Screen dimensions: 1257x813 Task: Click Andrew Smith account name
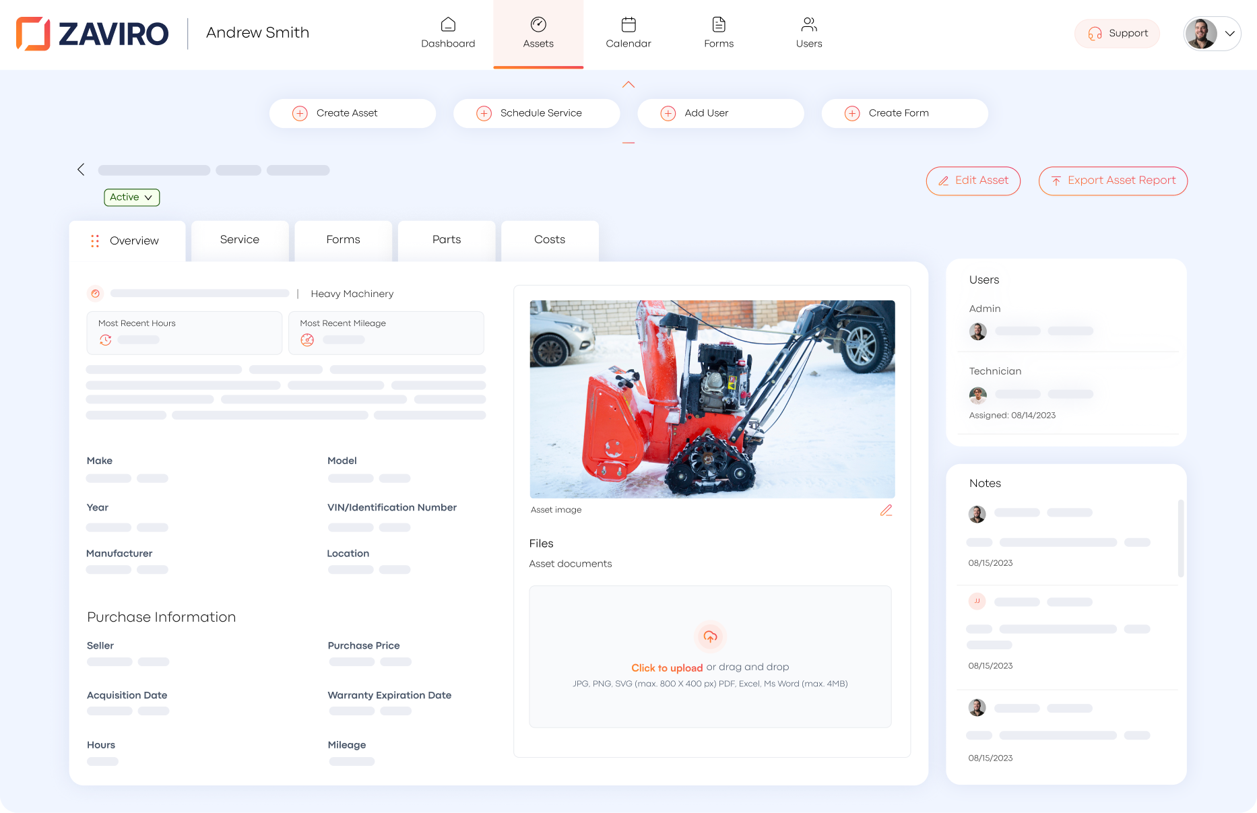(x=257, y=32)
